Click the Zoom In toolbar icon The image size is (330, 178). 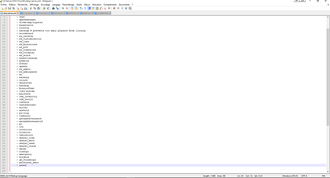pyautogui.click(x=63, y=9)
